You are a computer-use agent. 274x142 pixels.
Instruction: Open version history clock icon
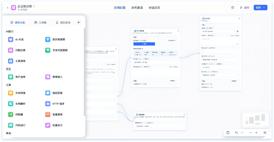click(232, 8)
